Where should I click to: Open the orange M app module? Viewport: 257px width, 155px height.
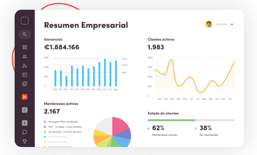25,97
